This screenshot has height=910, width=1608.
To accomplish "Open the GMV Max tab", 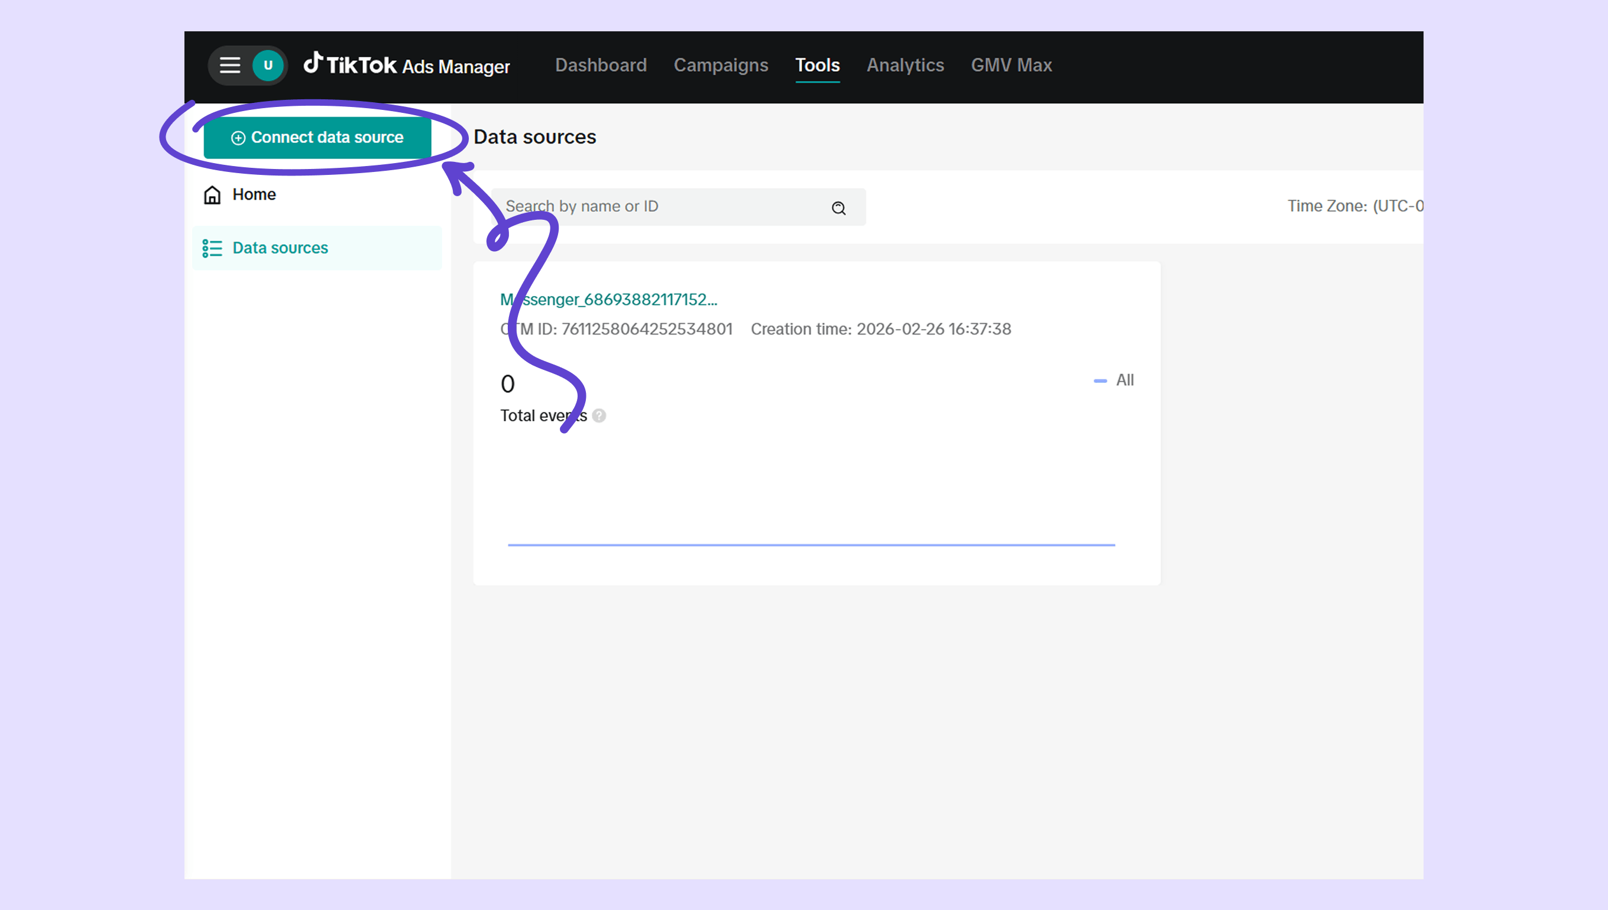I will 1011,65.
